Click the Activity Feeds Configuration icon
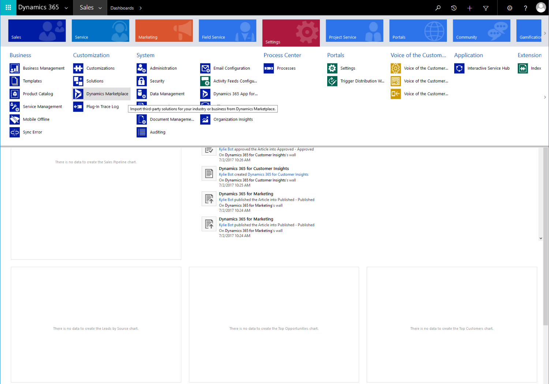 coord(205,81)
